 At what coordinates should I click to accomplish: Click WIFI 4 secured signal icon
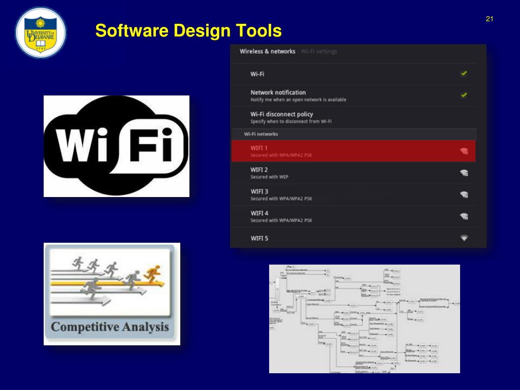tap(464, 216)
